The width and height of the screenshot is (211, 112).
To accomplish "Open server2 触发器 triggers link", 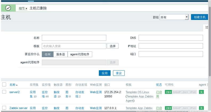I will (x=57, y=94).
